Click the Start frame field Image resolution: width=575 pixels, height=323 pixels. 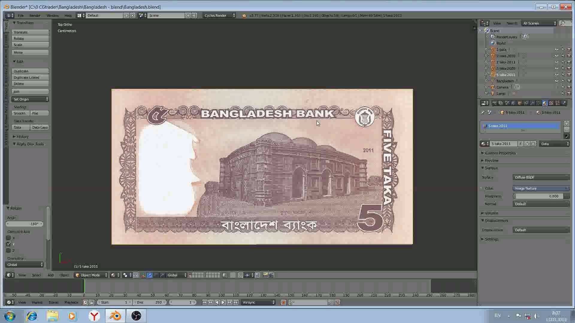pos(114,302)
